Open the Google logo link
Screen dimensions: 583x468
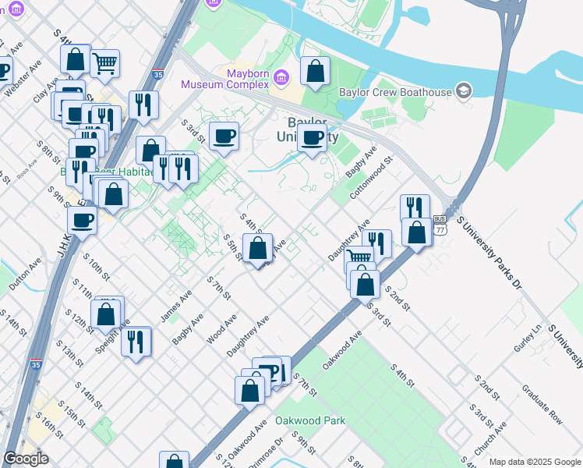(26, 459)
